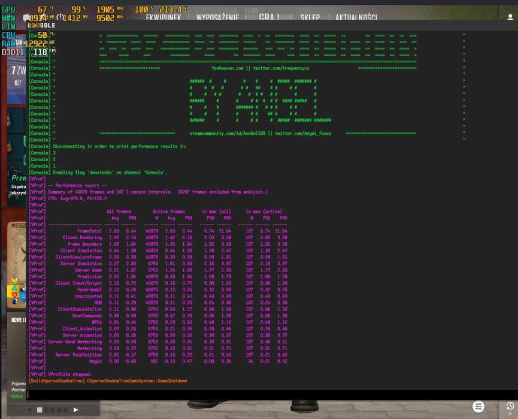This screenshot has width=518, height=419.
Task: Click the 'Summary of 40078 frames' line
Action: click(x=157, y=192)
